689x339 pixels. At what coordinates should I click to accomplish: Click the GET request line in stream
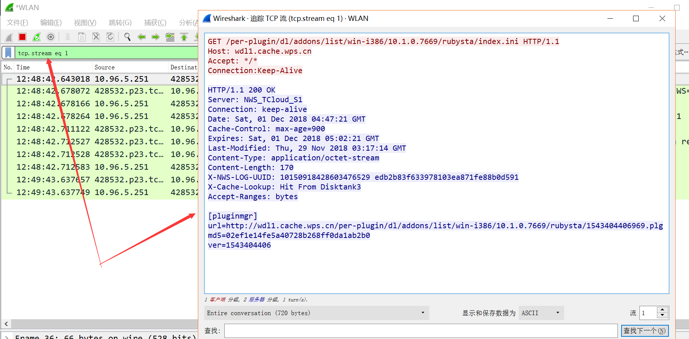point(383,41)
